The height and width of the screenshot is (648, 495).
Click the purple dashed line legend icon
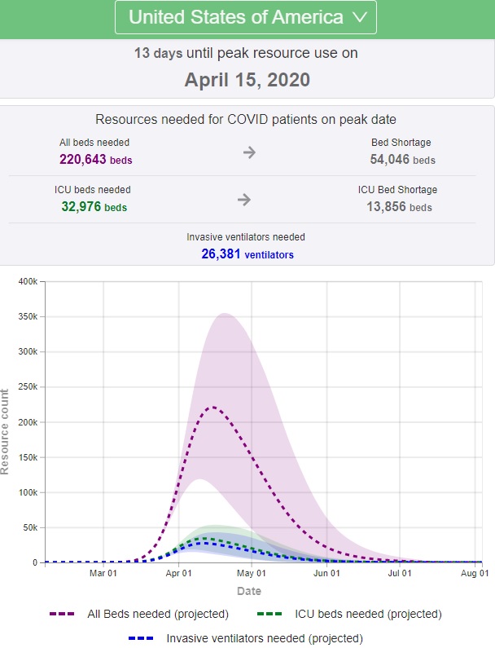[x=64, y=614]
